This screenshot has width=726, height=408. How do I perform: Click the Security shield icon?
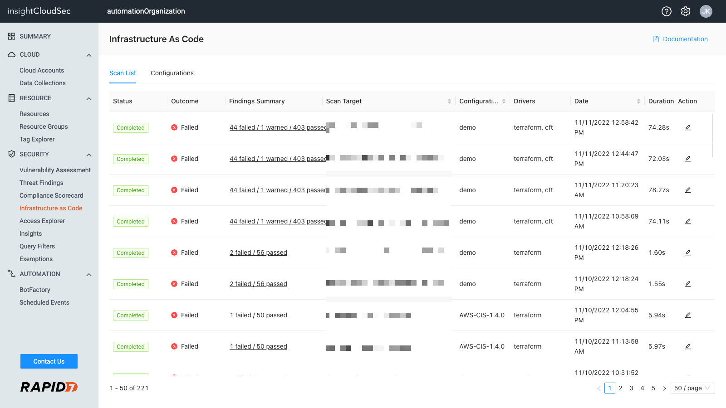(x=11, y=154)
